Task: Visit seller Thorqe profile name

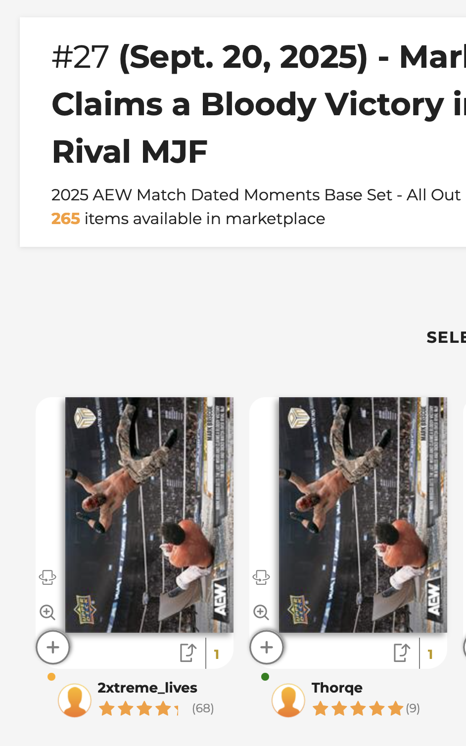Action: [337, 688]
